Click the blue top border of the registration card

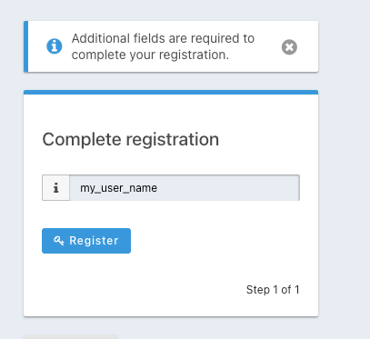(171, 92)
